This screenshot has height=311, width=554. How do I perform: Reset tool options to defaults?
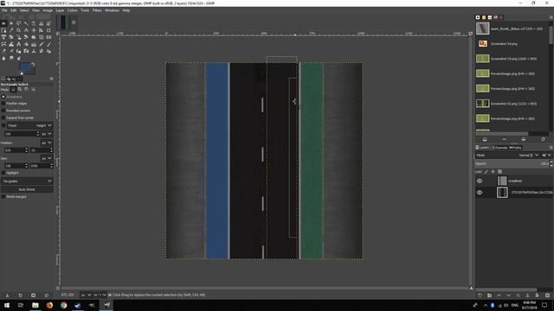(46, 295)
